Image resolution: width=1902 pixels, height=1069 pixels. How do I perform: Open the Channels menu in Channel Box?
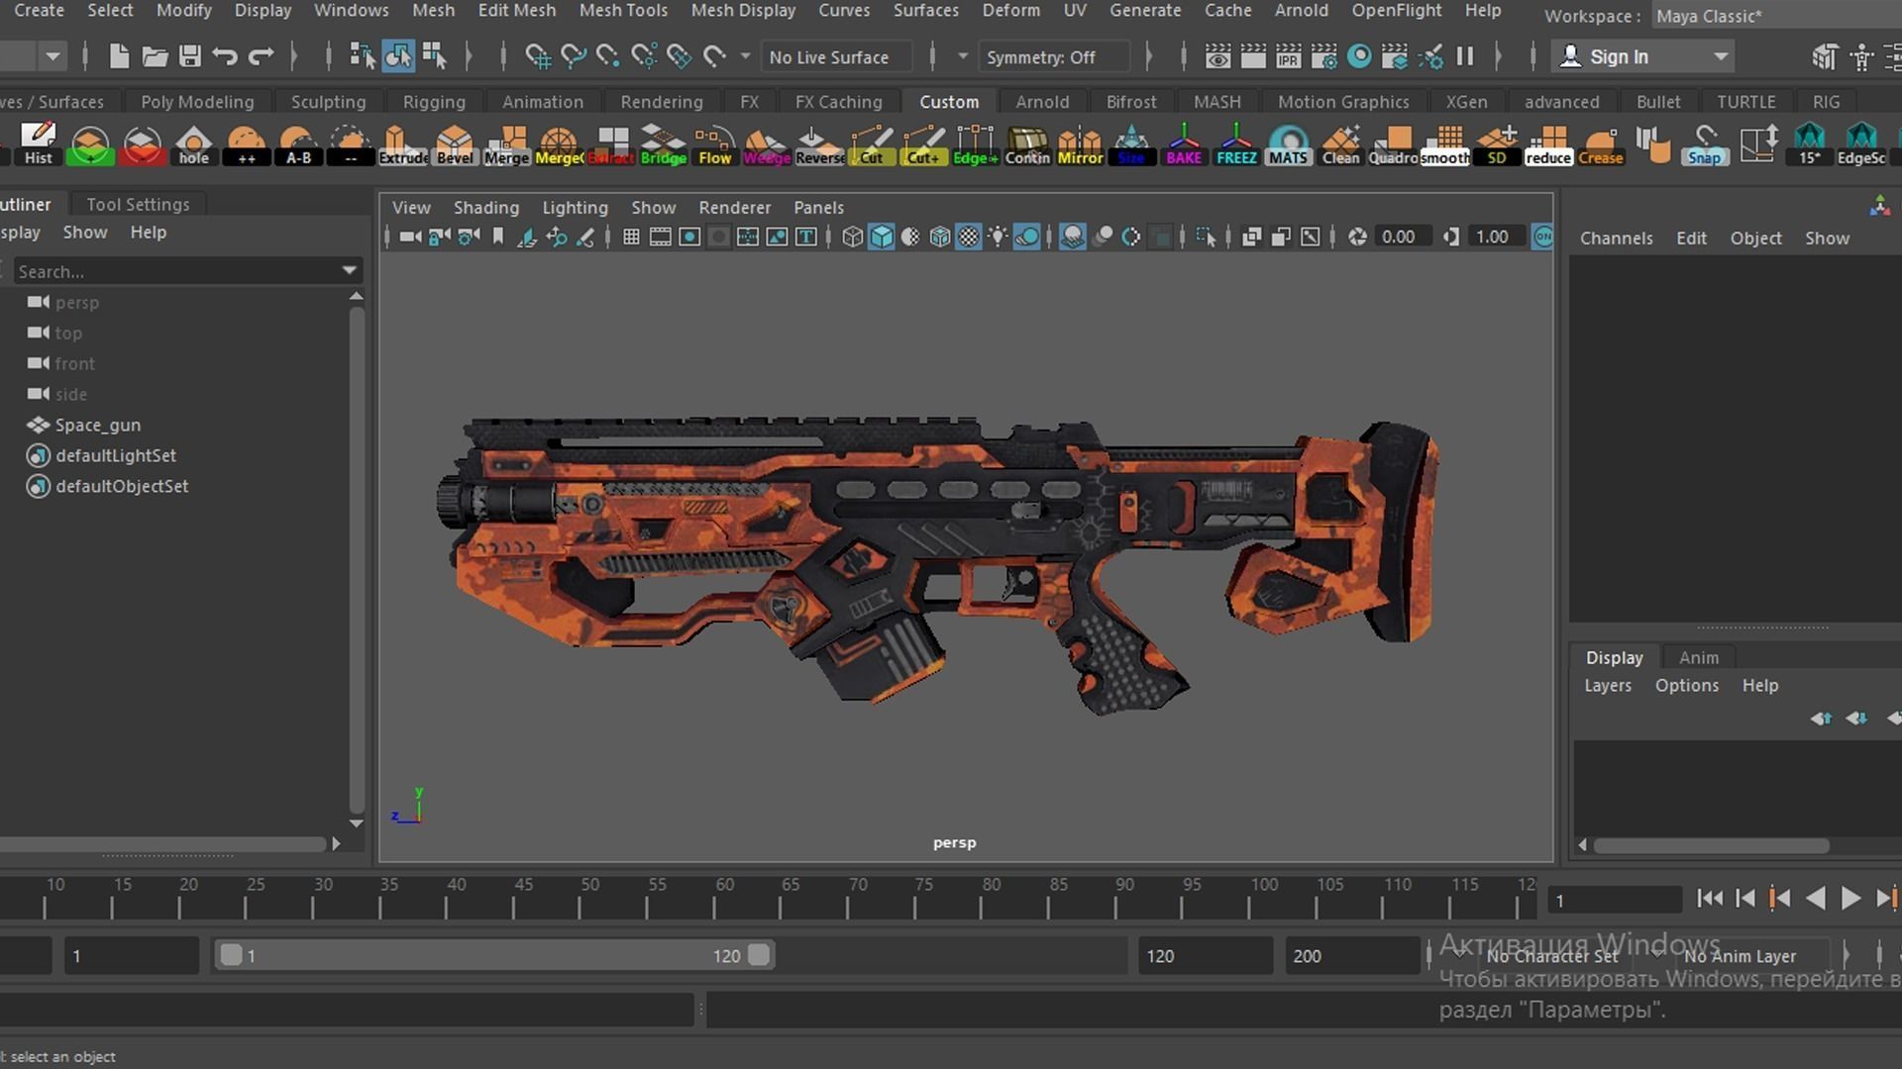click(x=1616, y=239)
